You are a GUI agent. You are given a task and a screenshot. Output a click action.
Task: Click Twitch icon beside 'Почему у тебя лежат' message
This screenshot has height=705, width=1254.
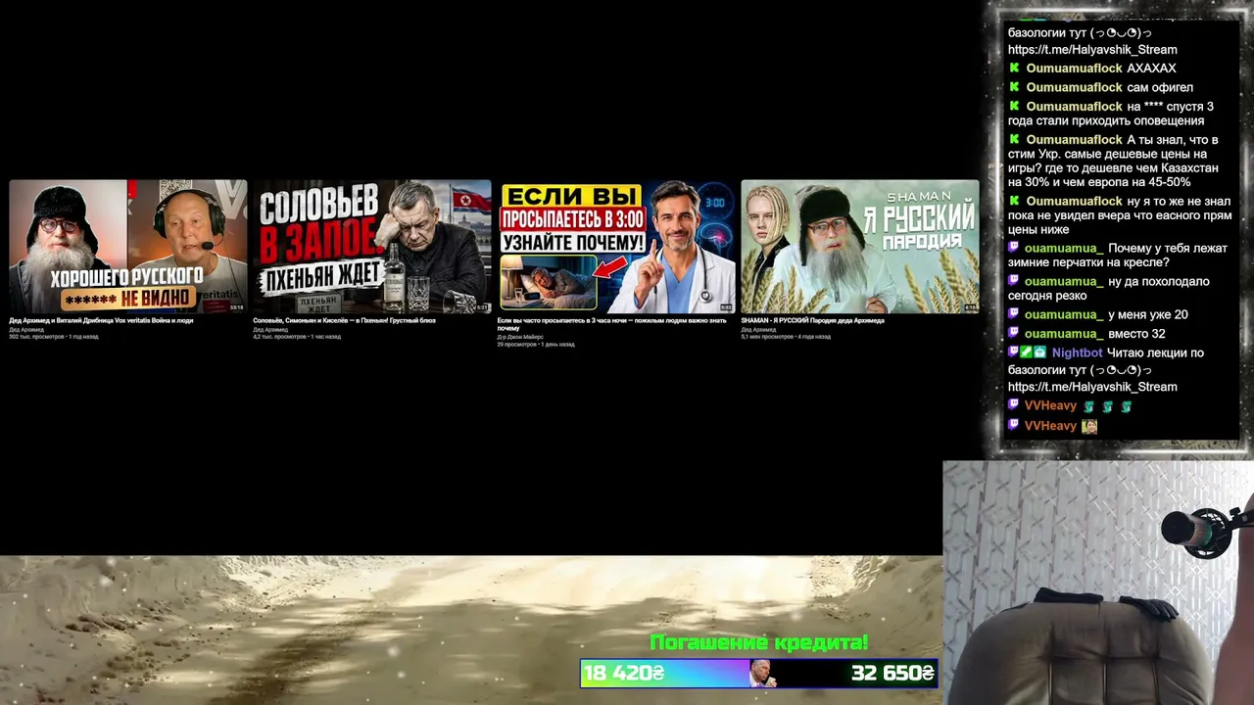coord(1014,249)
